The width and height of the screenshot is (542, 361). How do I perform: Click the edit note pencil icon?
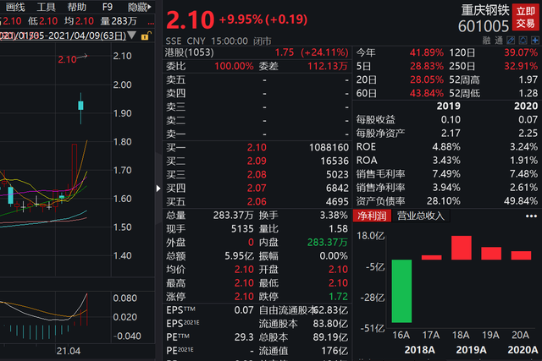click(511, 40)
